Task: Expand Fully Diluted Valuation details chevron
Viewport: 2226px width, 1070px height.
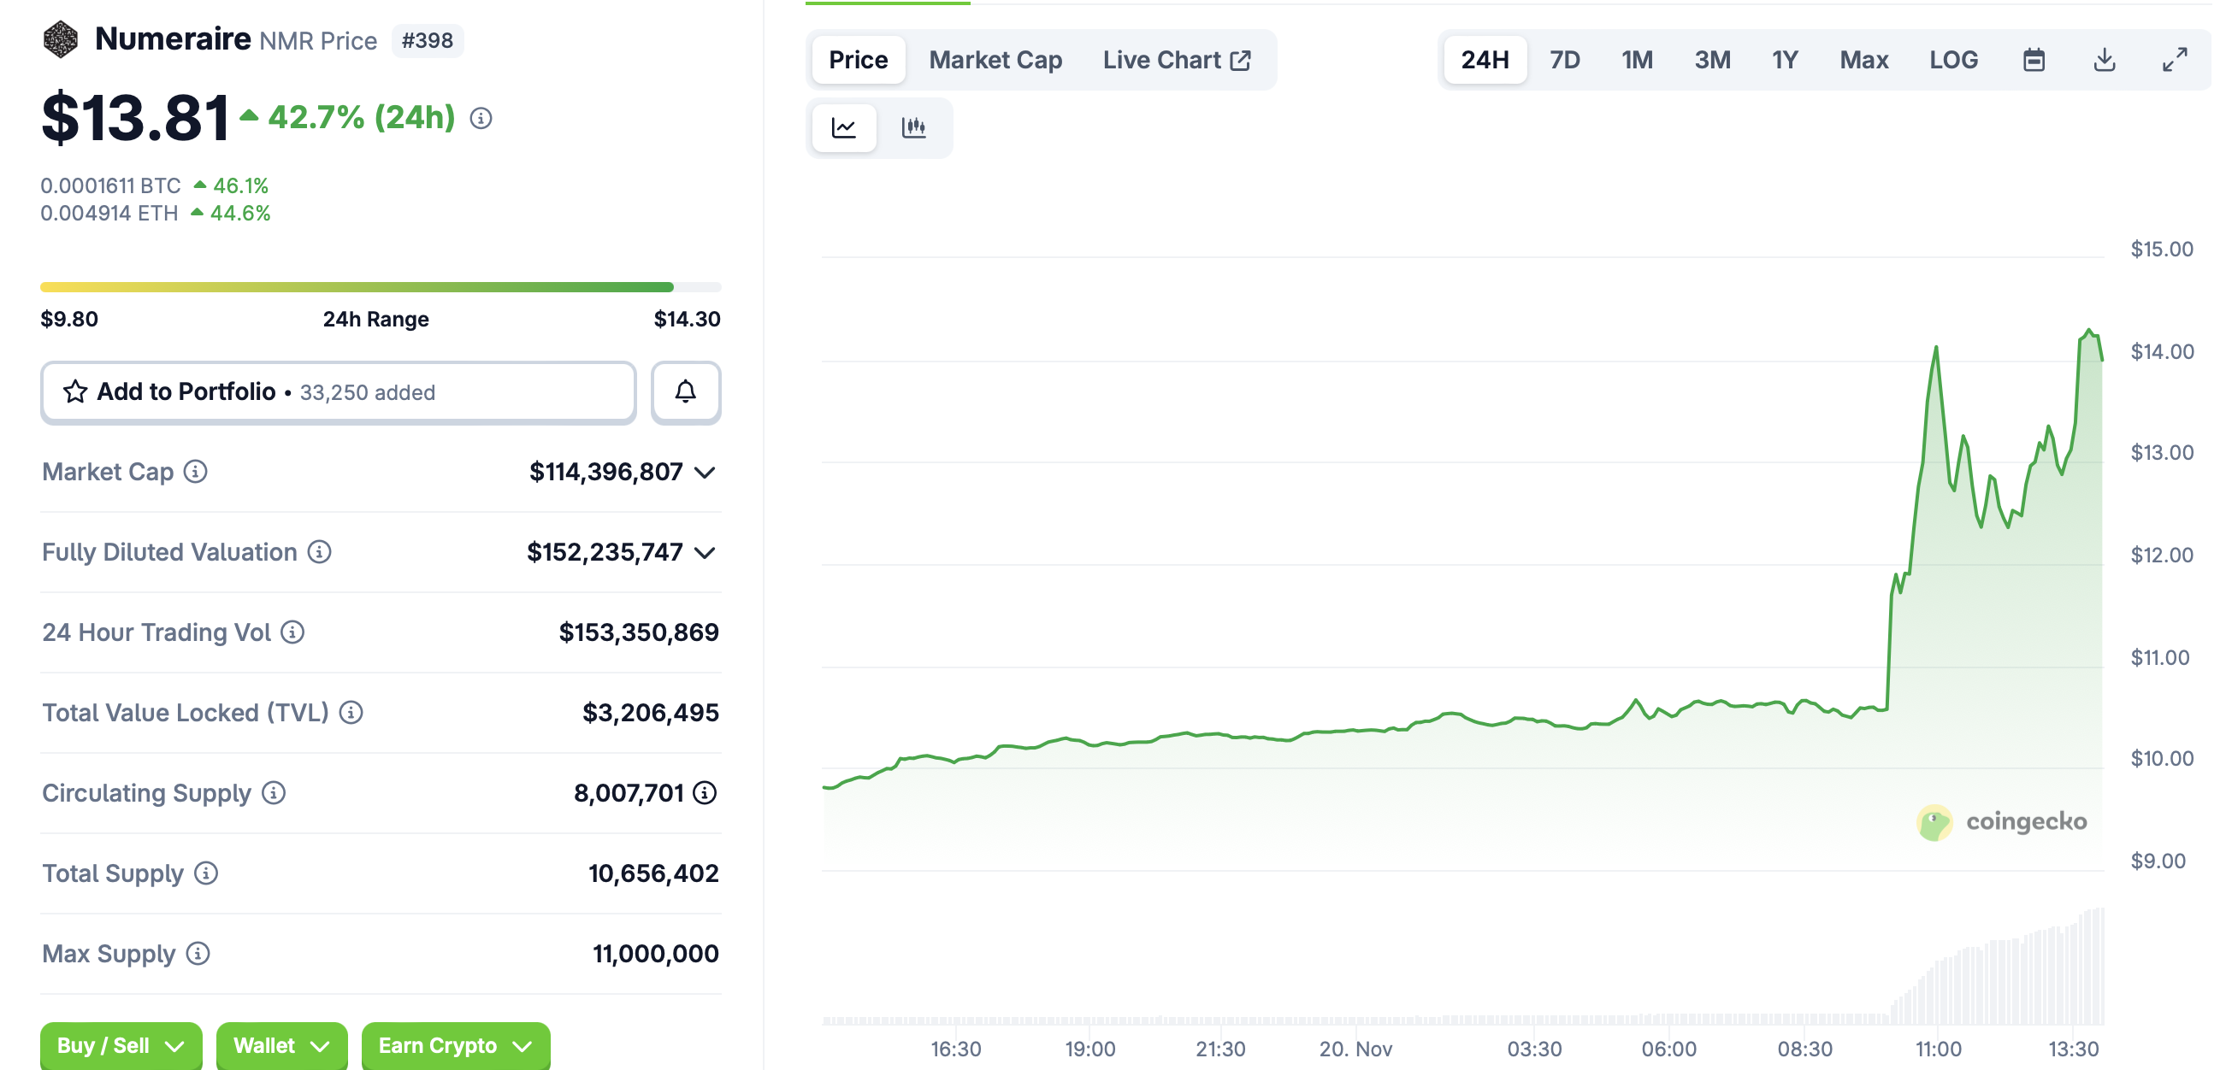Action: click(706, 553)
